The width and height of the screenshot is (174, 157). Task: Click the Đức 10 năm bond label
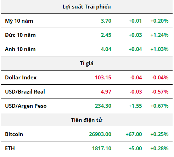(x=20, y=35)
